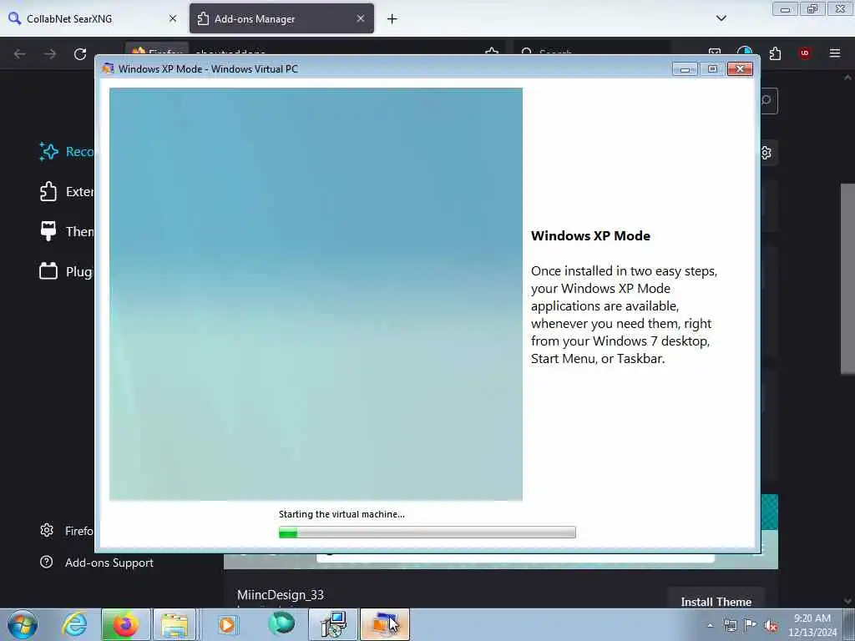The image size is (855, 641).
Task: Open Windows Media Player on the taskbar
Action: click(x=227, y=624)
